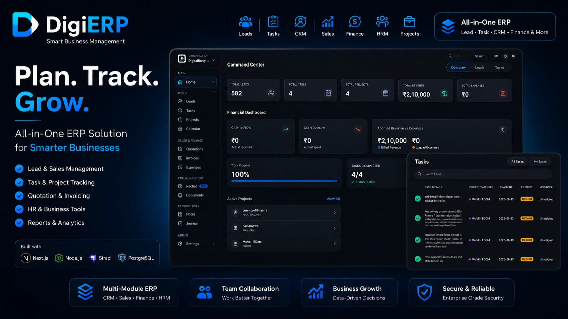
Task: Click the HRM people icon in the top banner
Action: pos(382,22)
